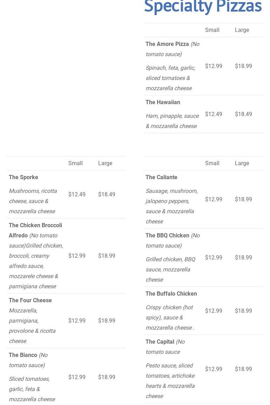Select The Bianco pizza name

pos(23,355)
